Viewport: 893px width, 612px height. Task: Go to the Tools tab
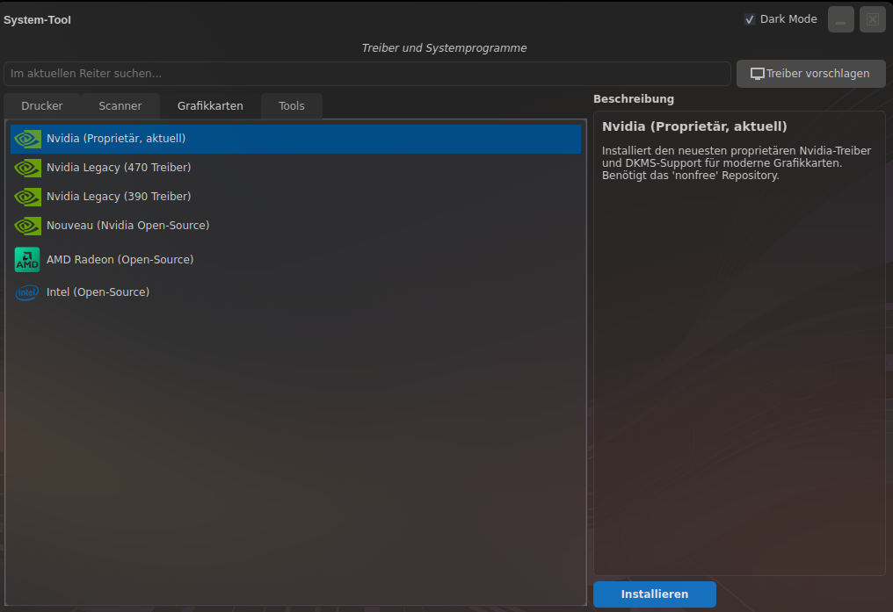[292, 106]
